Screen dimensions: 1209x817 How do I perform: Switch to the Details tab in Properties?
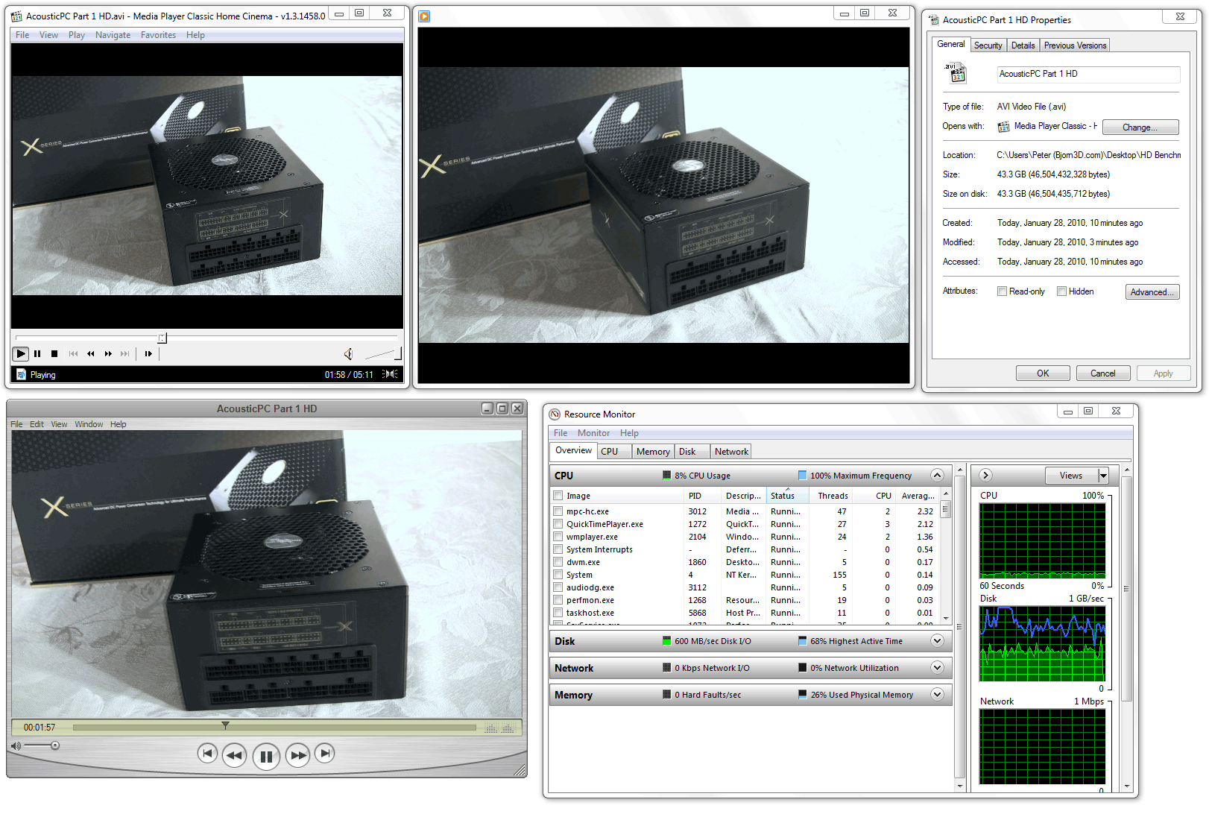click(1023, 45)
